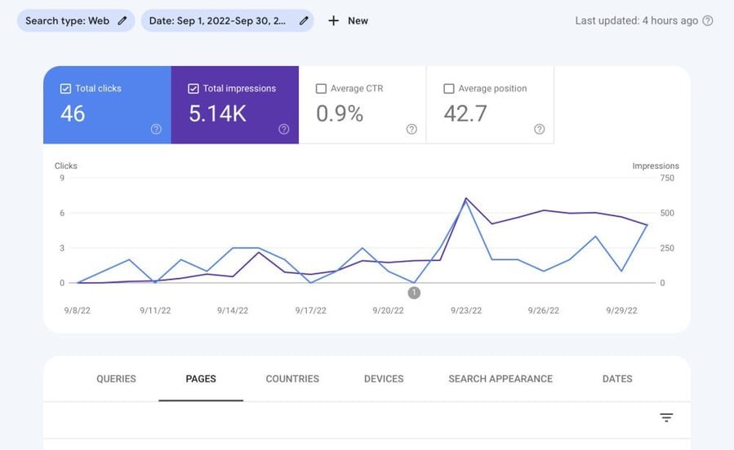Open the Countries tab
This screenshot has width=734, height=450.
[x=292, y=379]
